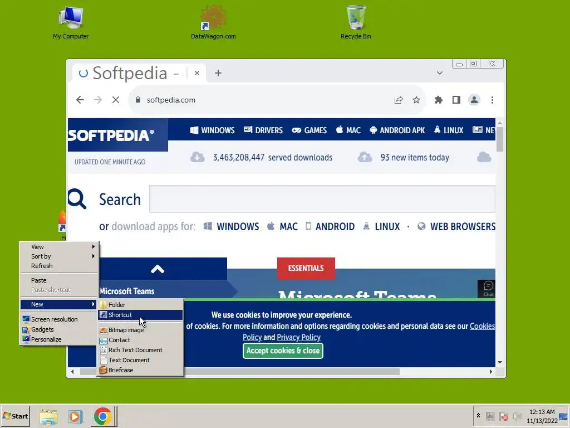570x428 pixels.
Task: Open a new Chrome tab
Action: tap(218, 73)
